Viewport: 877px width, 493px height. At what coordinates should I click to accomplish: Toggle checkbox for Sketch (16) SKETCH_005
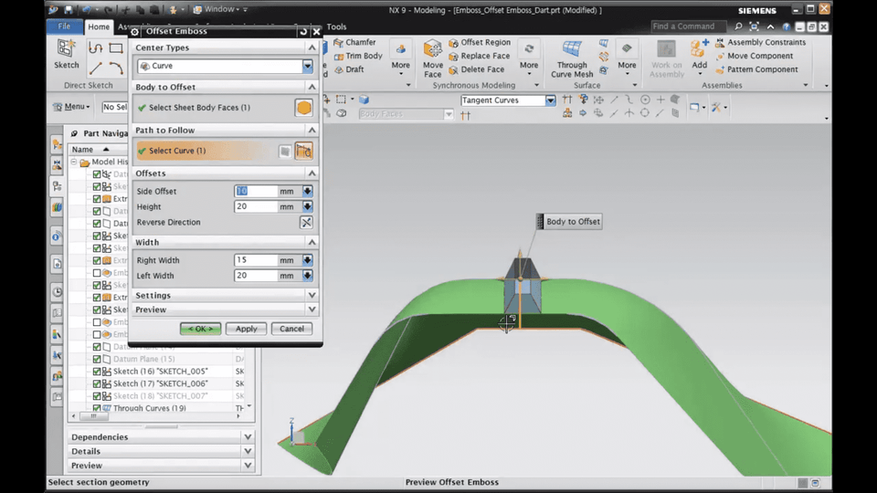(97, 372)
